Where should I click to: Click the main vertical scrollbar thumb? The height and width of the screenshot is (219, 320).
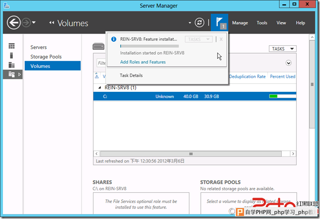coord(312,84)
